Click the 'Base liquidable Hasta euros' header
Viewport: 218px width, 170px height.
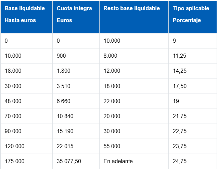coord(25,14)
